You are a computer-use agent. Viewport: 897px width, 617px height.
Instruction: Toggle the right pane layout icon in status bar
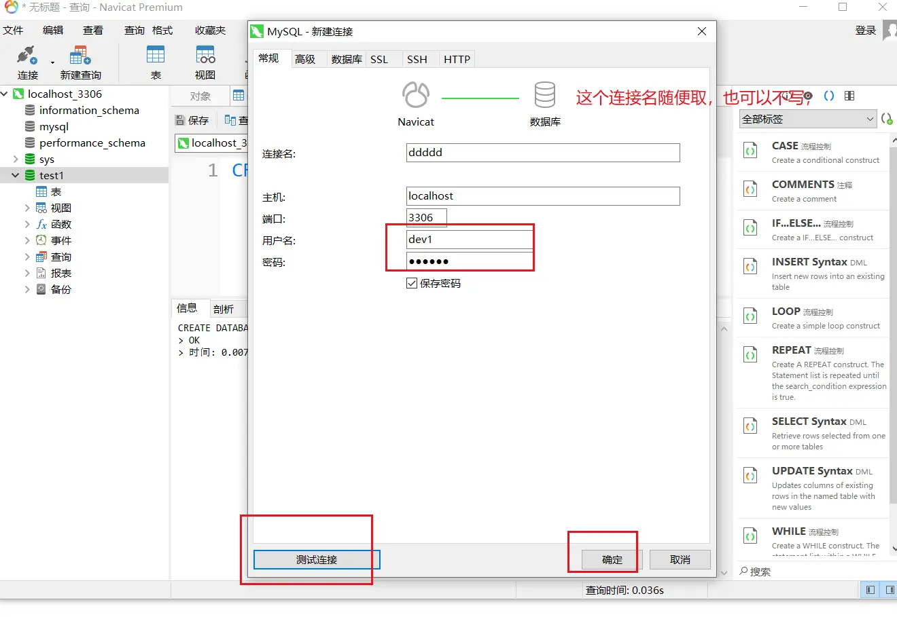[889, 590]
